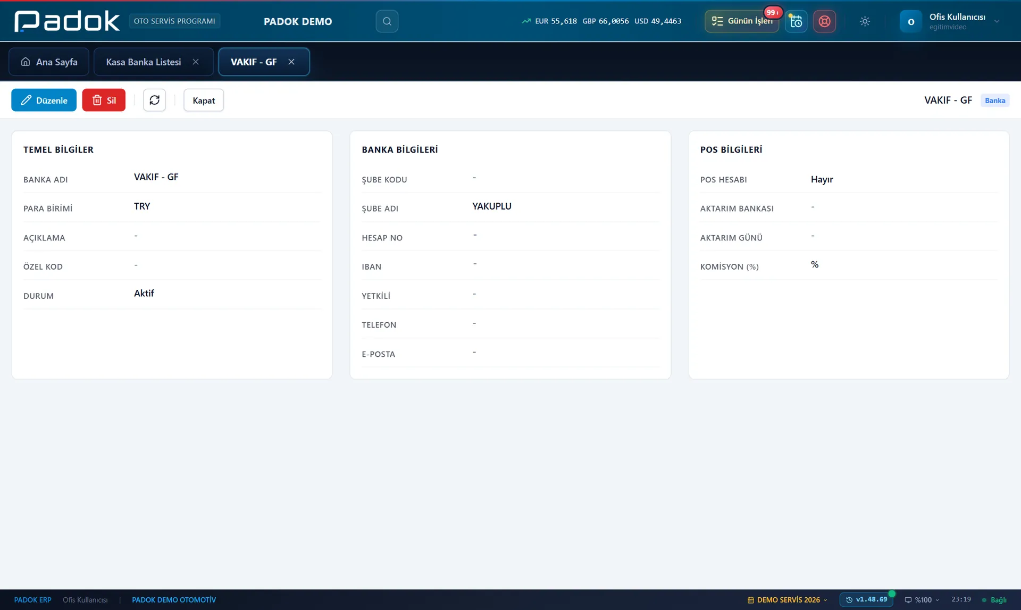Click the 23:19 clock in status bar
Viewport: 1021px width, 610px height.
961,599
